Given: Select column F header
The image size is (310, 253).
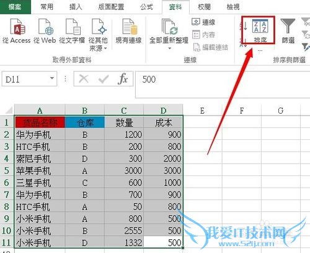Looking at the screenshot, I should [x=242, y=111].
